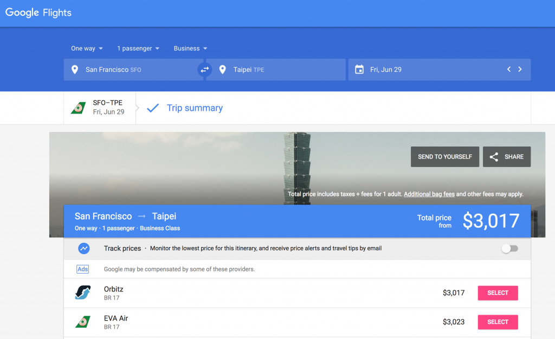555x339 pixels.
Task: Click the SEND TO YOURSELF button
Action: tap(445, 157)
